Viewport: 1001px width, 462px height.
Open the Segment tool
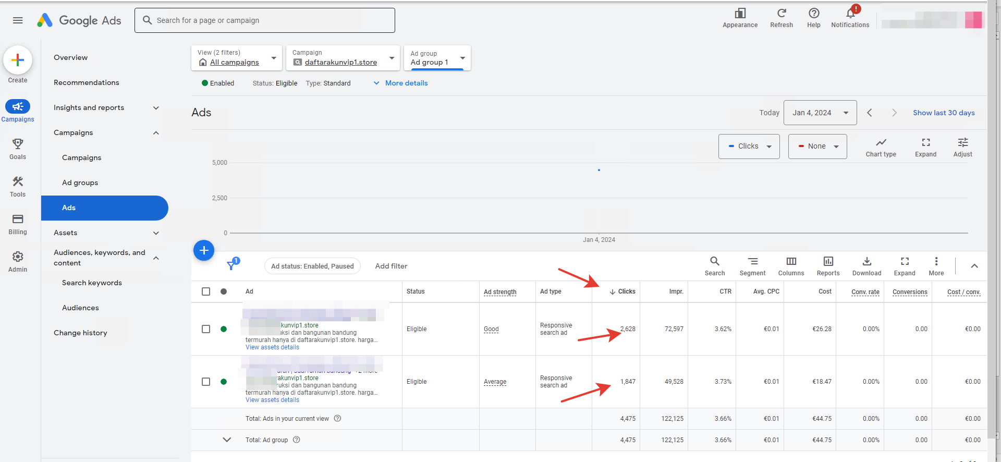pyautogui.click(x=752, y=266)
